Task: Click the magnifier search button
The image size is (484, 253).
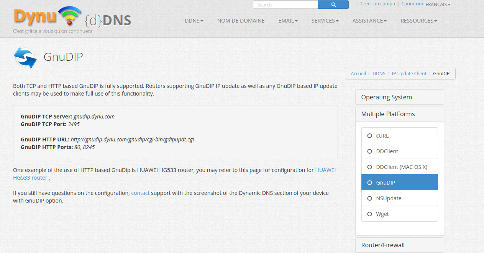Action: 333,5
